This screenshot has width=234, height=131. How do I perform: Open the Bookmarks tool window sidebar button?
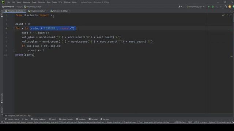click(x=2, y=98)
